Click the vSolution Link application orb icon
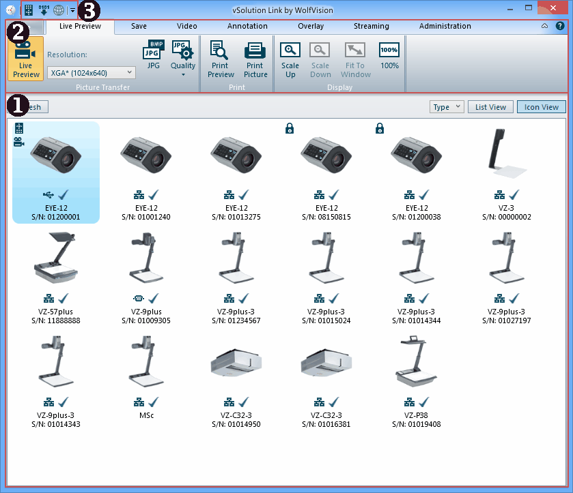 pyautogui.click(x=11, y=10)
